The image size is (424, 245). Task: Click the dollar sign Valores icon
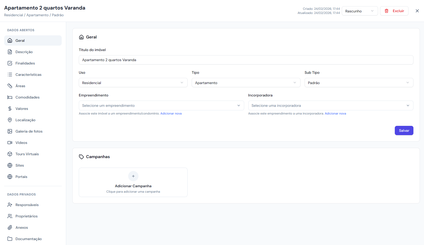(x=10, y=109)
